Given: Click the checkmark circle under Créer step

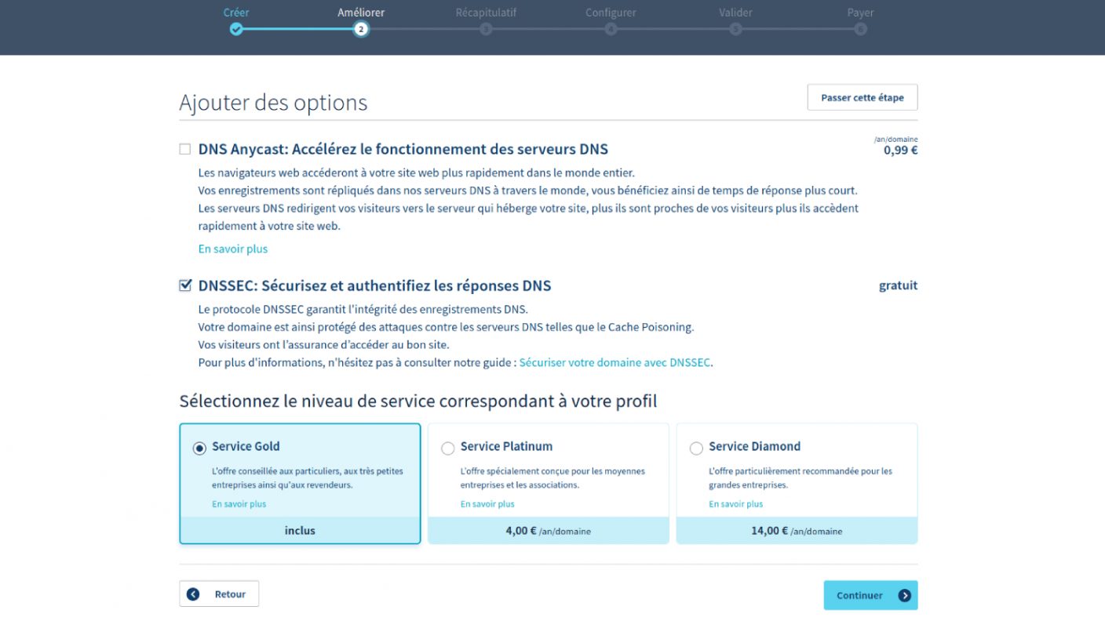Looking at the screenshot, I should pyautogui.click(x=236, y=29).
